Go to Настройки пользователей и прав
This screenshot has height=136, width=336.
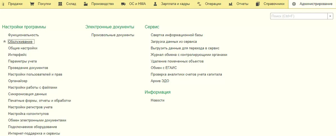click(x=35, y=74)
